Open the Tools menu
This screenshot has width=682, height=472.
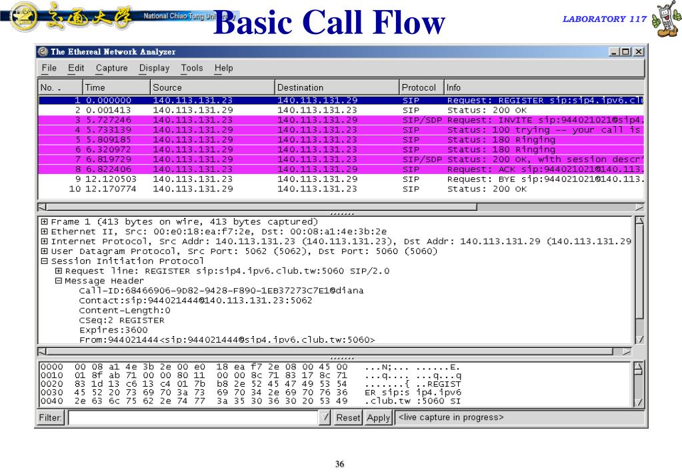192,68
